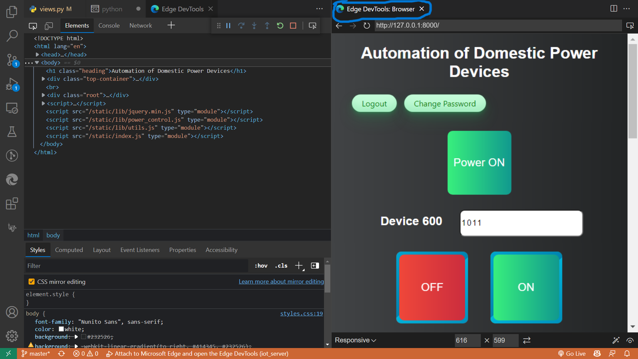The image size is (638, 359).
Task: Expand the div class top-container node
Action: click(43, 79)
